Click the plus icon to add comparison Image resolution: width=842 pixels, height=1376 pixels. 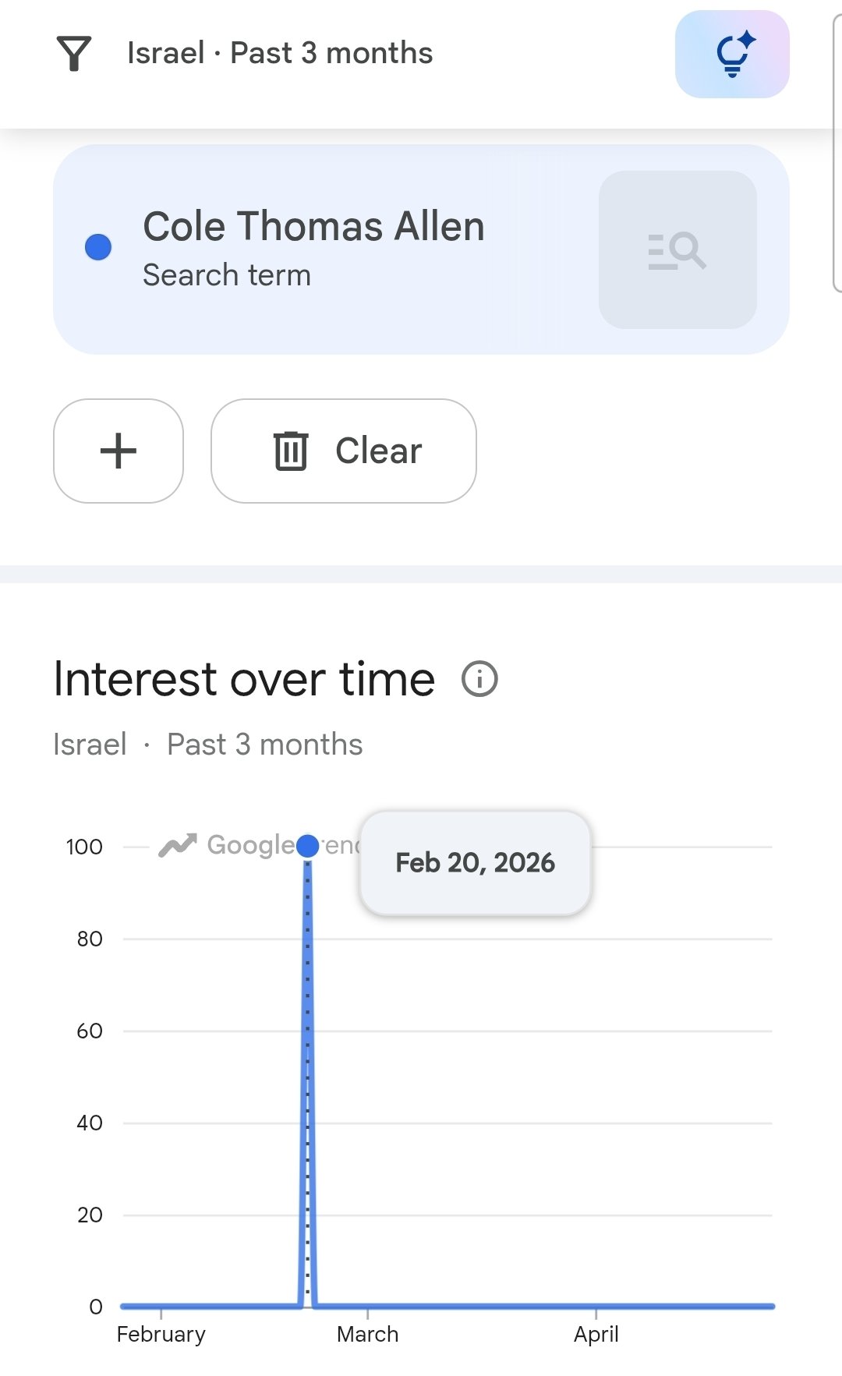(119, 451)
